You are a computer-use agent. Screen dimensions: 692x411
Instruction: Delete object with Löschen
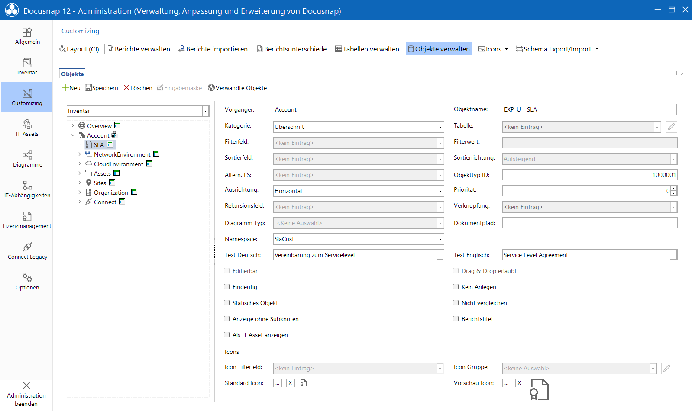[x=138, y=88]
